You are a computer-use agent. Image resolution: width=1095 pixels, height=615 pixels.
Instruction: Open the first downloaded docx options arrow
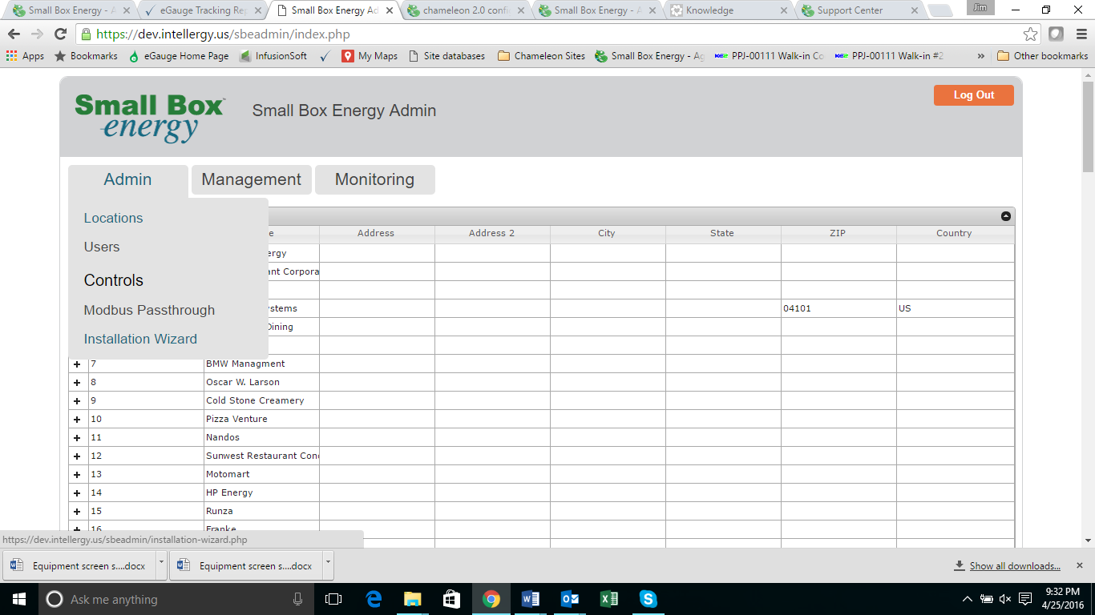point(161,565)
